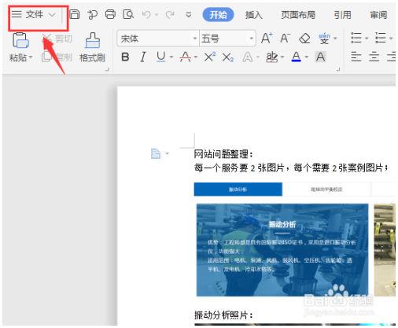The width and height of the screenshot is (398, 328).
Task: Expand the 粘贴 dropdown arrow
Action: point(31,57)
